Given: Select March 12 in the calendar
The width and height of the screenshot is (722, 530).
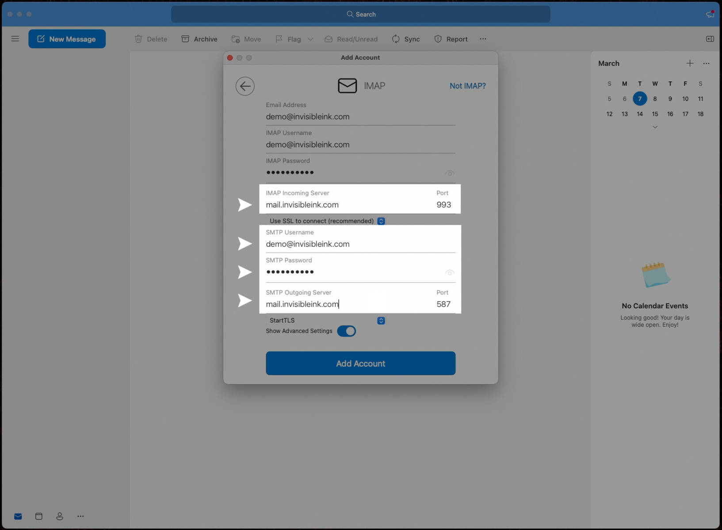Looking at the screenshot, I should pos(609,114).
